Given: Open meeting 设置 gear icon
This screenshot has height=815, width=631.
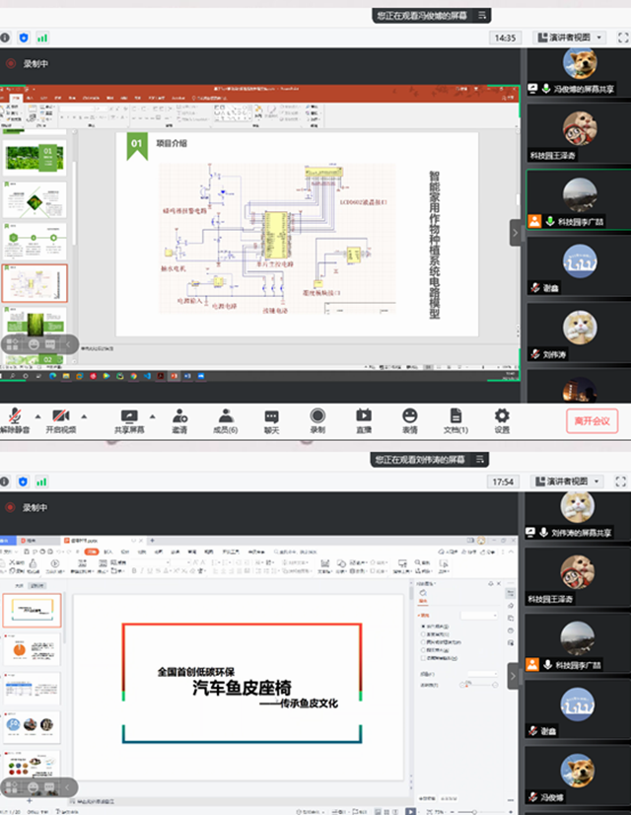Looking at the screenshot, I should (x=502, y=416).
